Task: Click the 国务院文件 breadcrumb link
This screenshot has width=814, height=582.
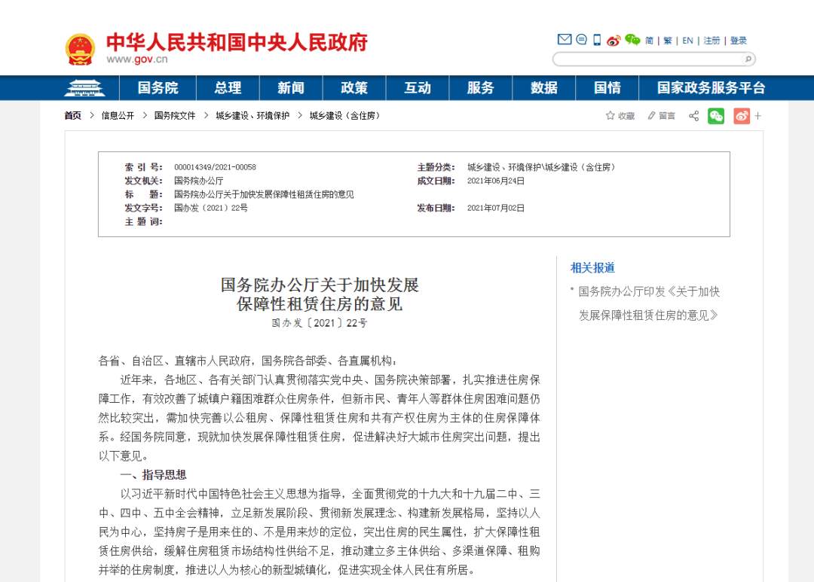Action: pyautogui.click(x=175, y=116)
